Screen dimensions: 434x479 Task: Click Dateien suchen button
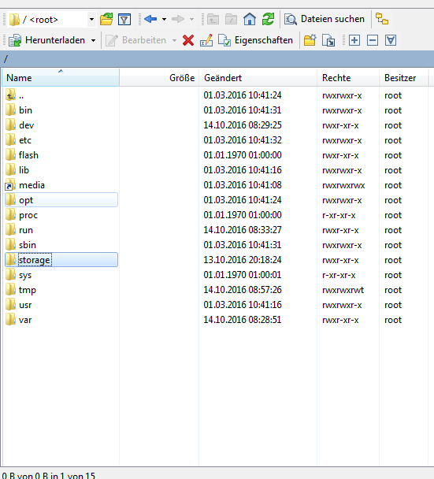(x=325, y=19)
